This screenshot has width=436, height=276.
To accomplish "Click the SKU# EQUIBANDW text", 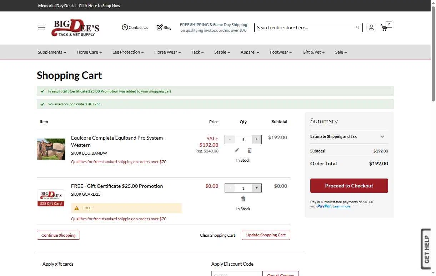I will click(89, 153).
